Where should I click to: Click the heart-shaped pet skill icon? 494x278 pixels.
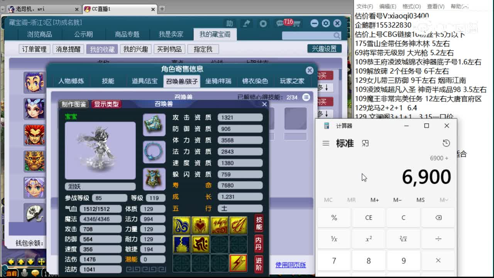[200, 225]
